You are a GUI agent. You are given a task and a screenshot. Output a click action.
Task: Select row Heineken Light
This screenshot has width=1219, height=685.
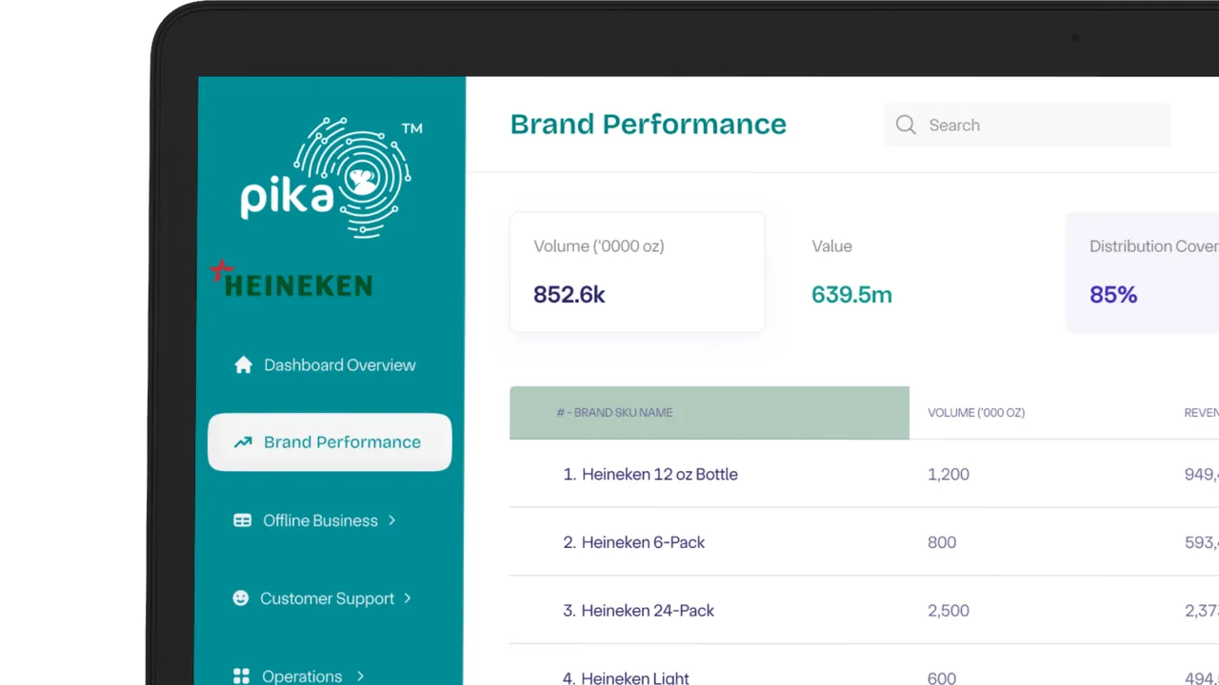864,666
